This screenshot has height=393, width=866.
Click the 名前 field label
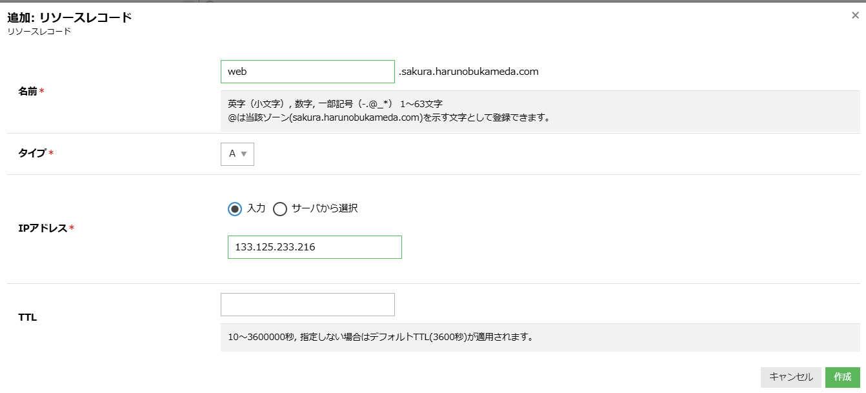(28, 92)
